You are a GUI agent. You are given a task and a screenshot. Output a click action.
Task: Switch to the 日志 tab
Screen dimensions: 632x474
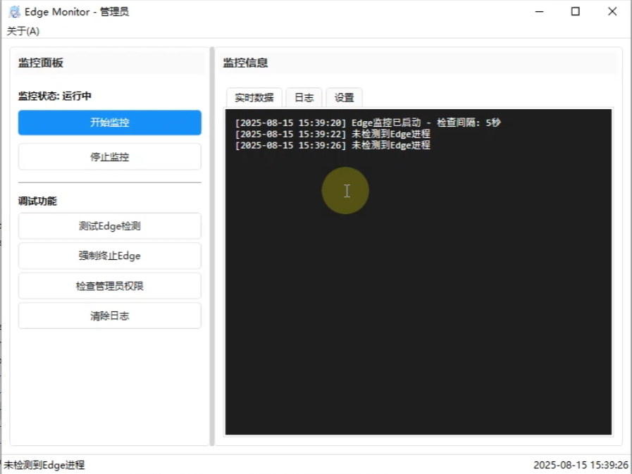tap(304, 97)
